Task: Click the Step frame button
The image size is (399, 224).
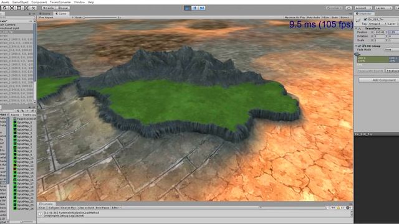Action: pyautogui.click(x=202, y=8)
